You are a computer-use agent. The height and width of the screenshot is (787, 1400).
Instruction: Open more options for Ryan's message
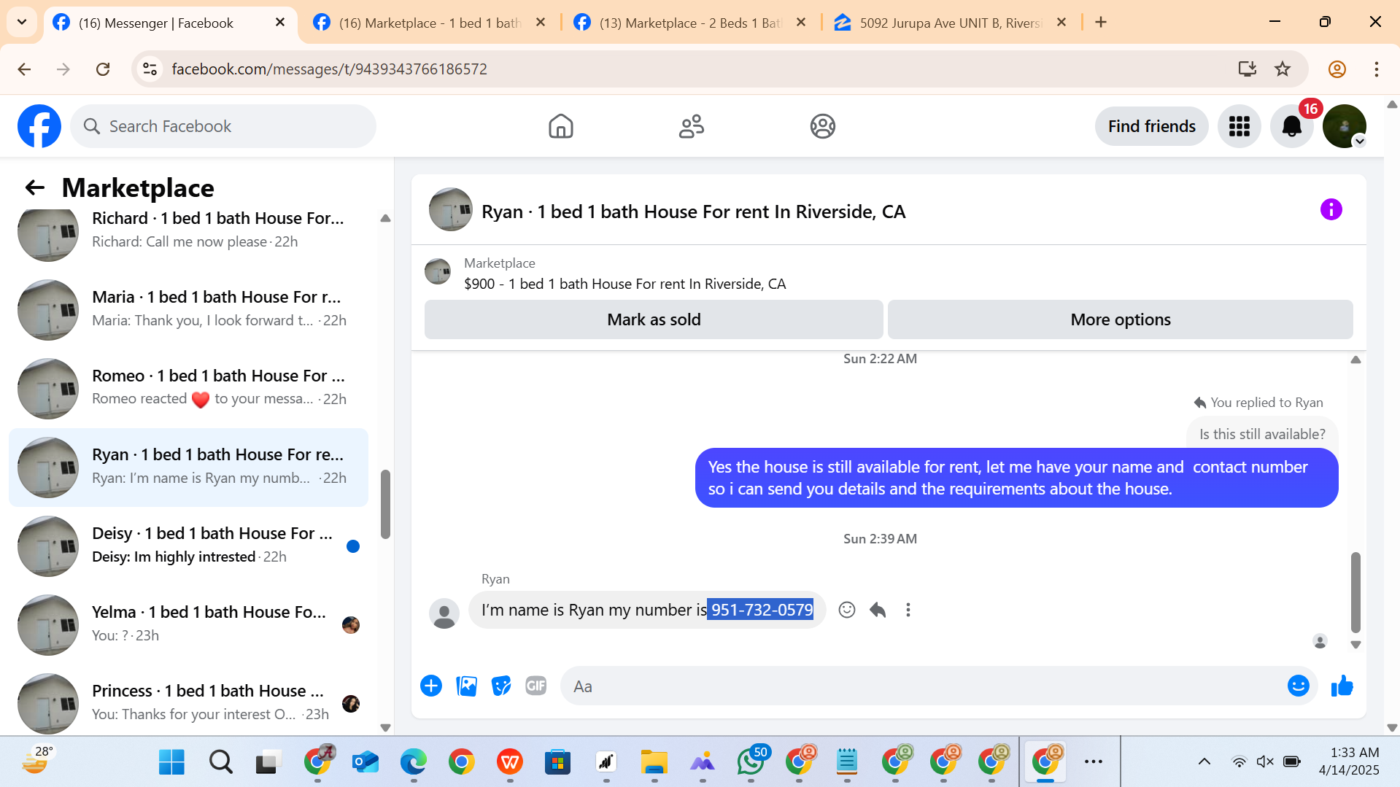point(908,610)
